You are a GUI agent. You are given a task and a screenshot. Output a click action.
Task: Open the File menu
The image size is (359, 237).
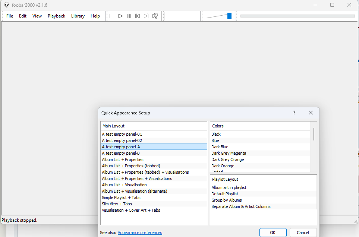coord(10,16)
